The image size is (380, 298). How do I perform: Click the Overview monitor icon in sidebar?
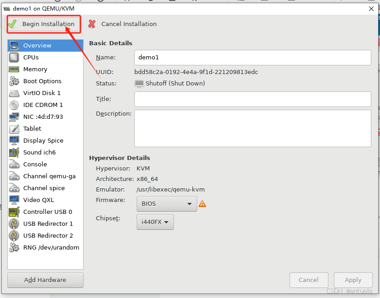click(14, 45)
